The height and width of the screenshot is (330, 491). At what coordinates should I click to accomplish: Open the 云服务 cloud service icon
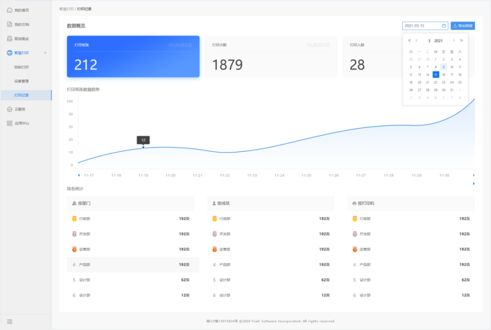point(10,109)
